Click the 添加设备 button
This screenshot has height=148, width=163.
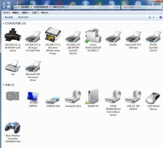[x=8, y=17]
